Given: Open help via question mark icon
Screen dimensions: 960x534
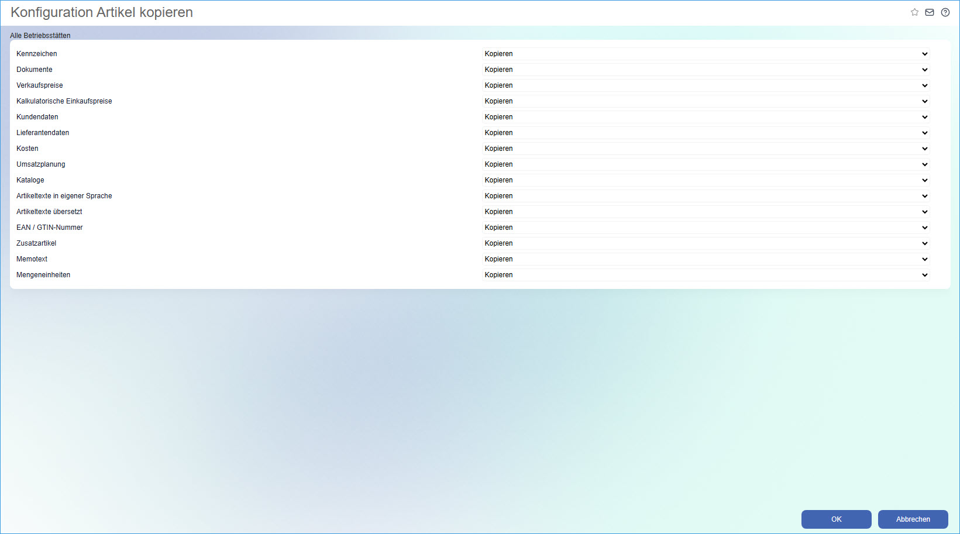Looking at the screenshot, I should pos(945,12).
